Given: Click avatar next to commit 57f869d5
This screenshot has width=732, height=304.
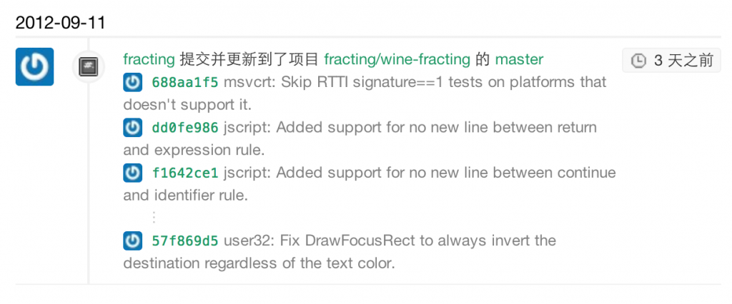Looking at the screenshot, I should coord(132,240).
